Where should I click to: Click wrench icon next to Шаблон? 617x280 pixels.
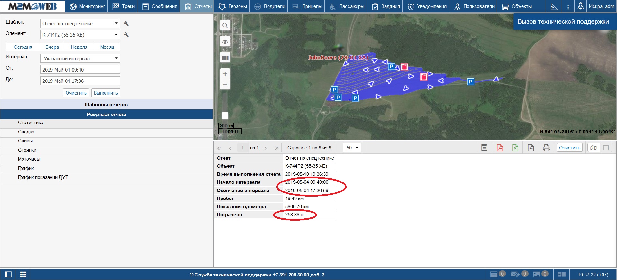click(x=126, y=24)
